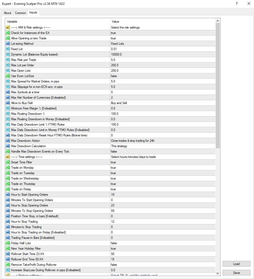This screenshot has width=254, height=279.
Task: Click the double-value icon beside Fixed Lot
Action: [x=8, y=49]
